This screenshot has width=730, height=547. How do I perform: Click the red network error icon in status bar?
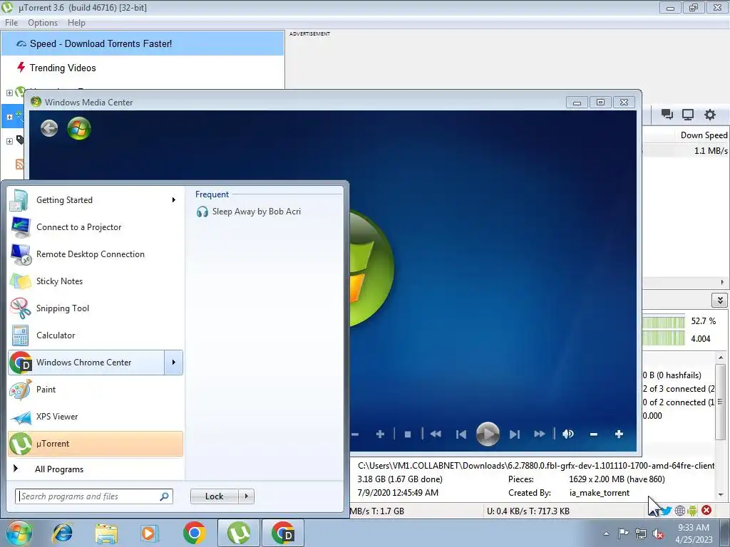(706, 510)
